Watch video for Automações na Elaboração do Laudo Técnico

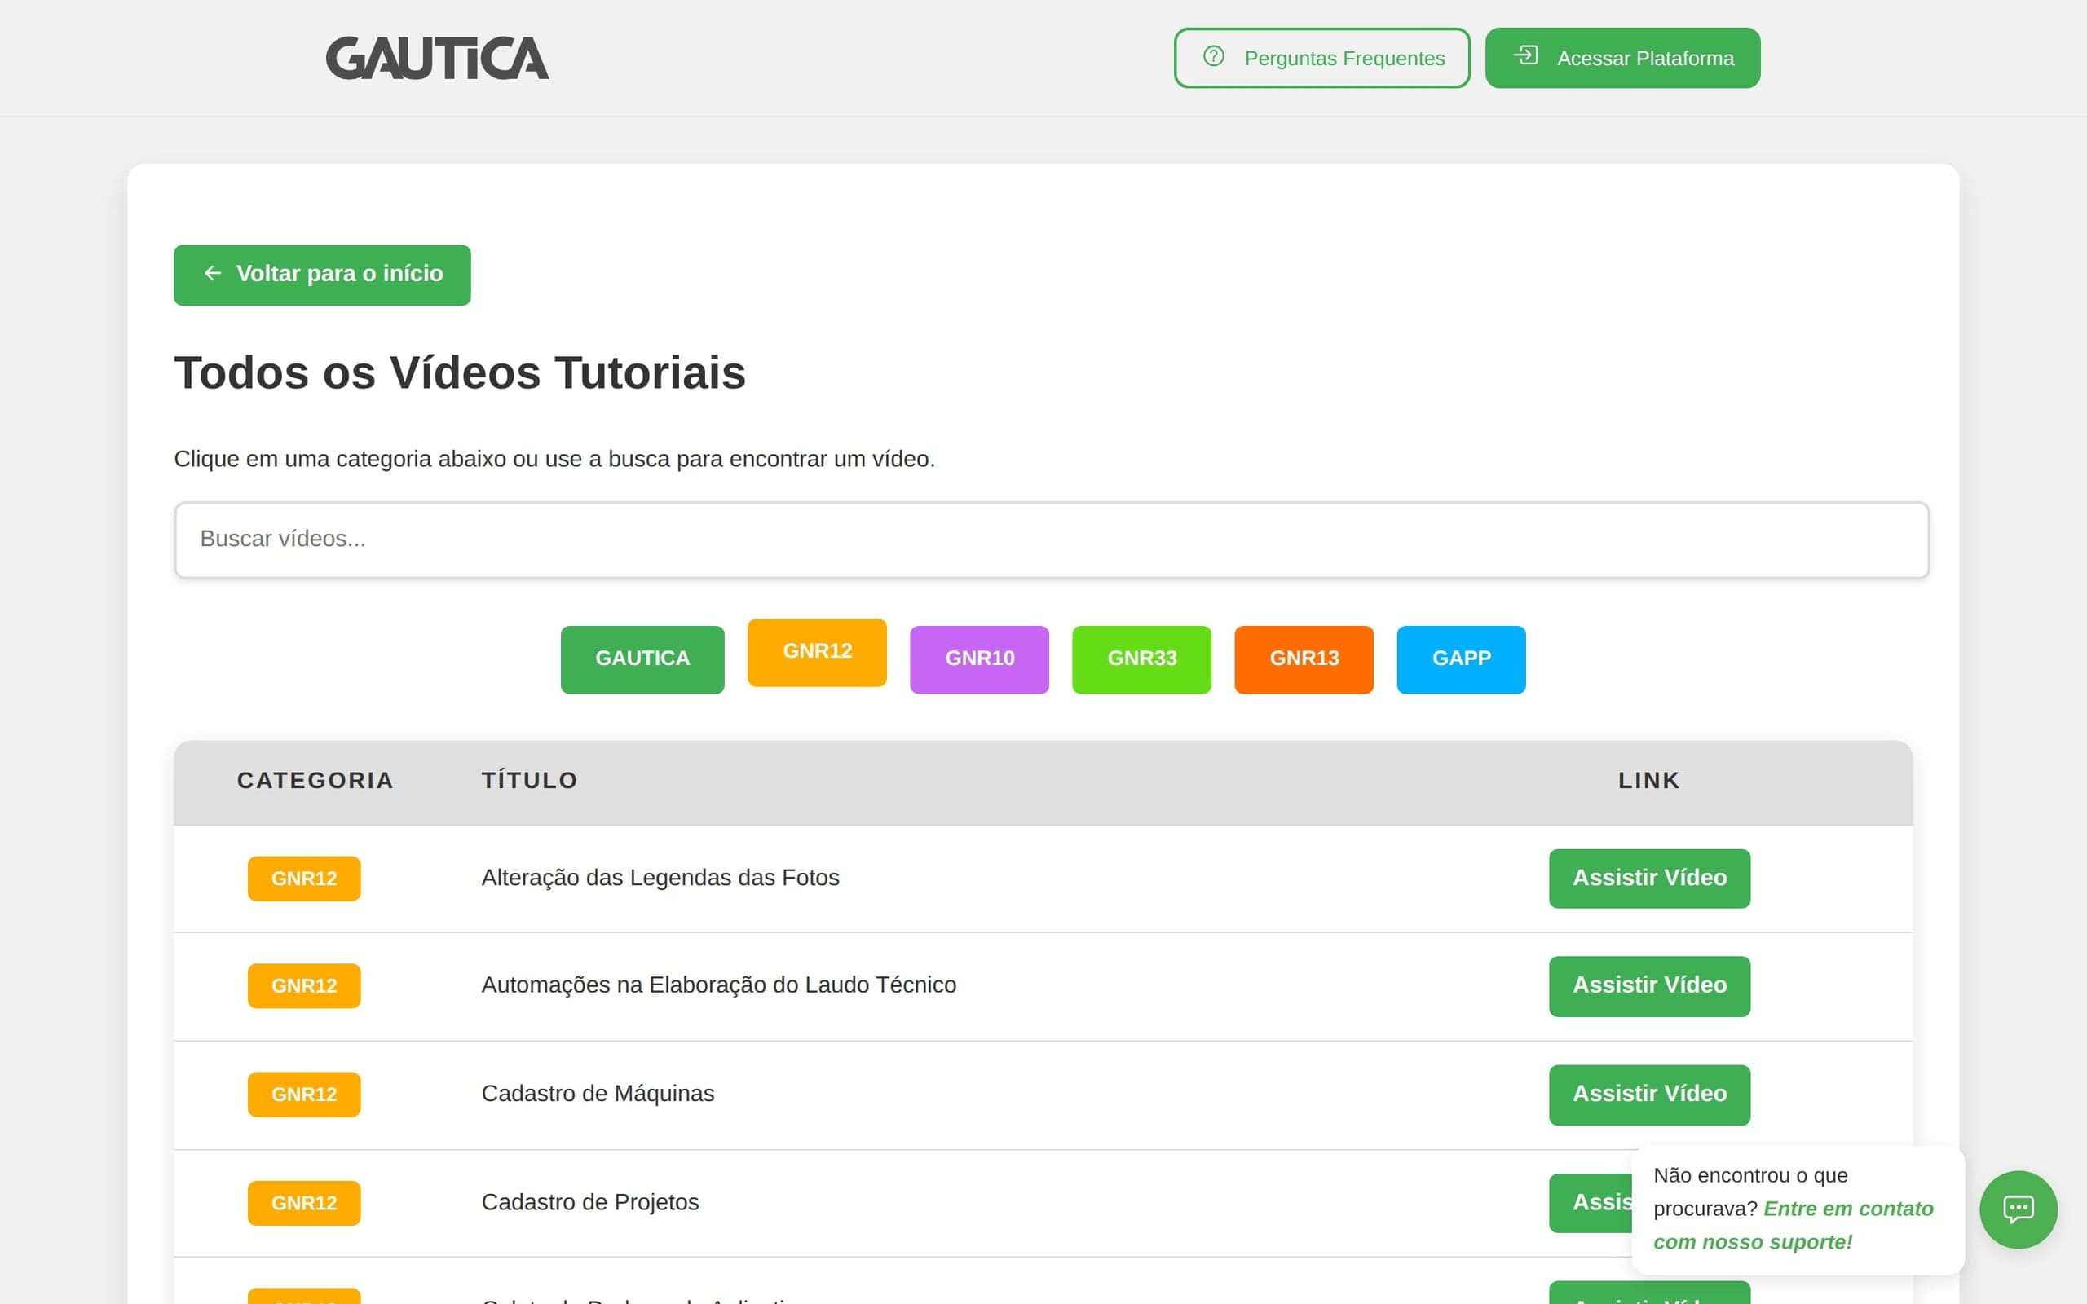(1650, 986)
